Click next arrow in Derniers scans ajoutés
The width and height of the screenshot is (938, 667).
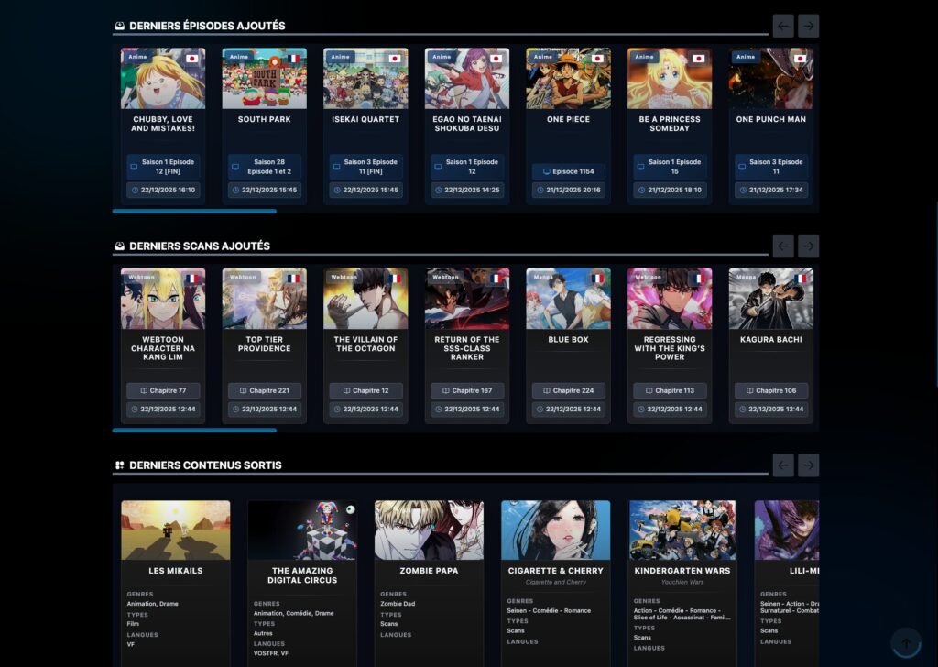[x=808, y=246]
